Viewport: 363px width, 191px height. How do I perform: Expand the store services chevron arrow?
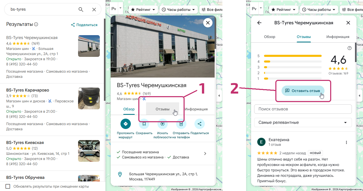tap(205, 154)
